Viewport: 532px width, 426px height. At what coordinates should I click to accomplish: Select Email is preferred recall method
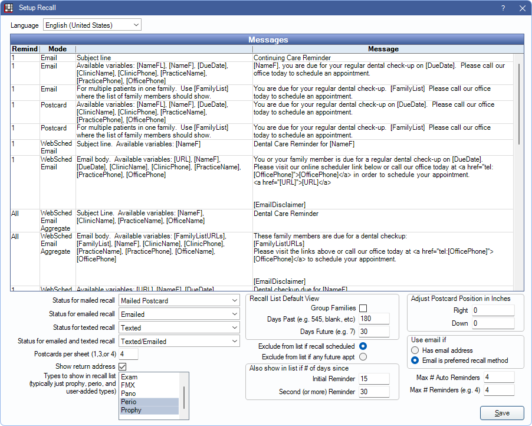(416, 361)
